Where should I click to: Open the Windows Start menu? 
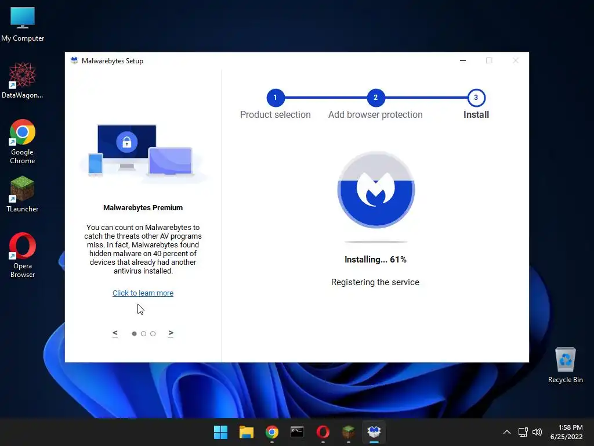click(x=220, y=432)
